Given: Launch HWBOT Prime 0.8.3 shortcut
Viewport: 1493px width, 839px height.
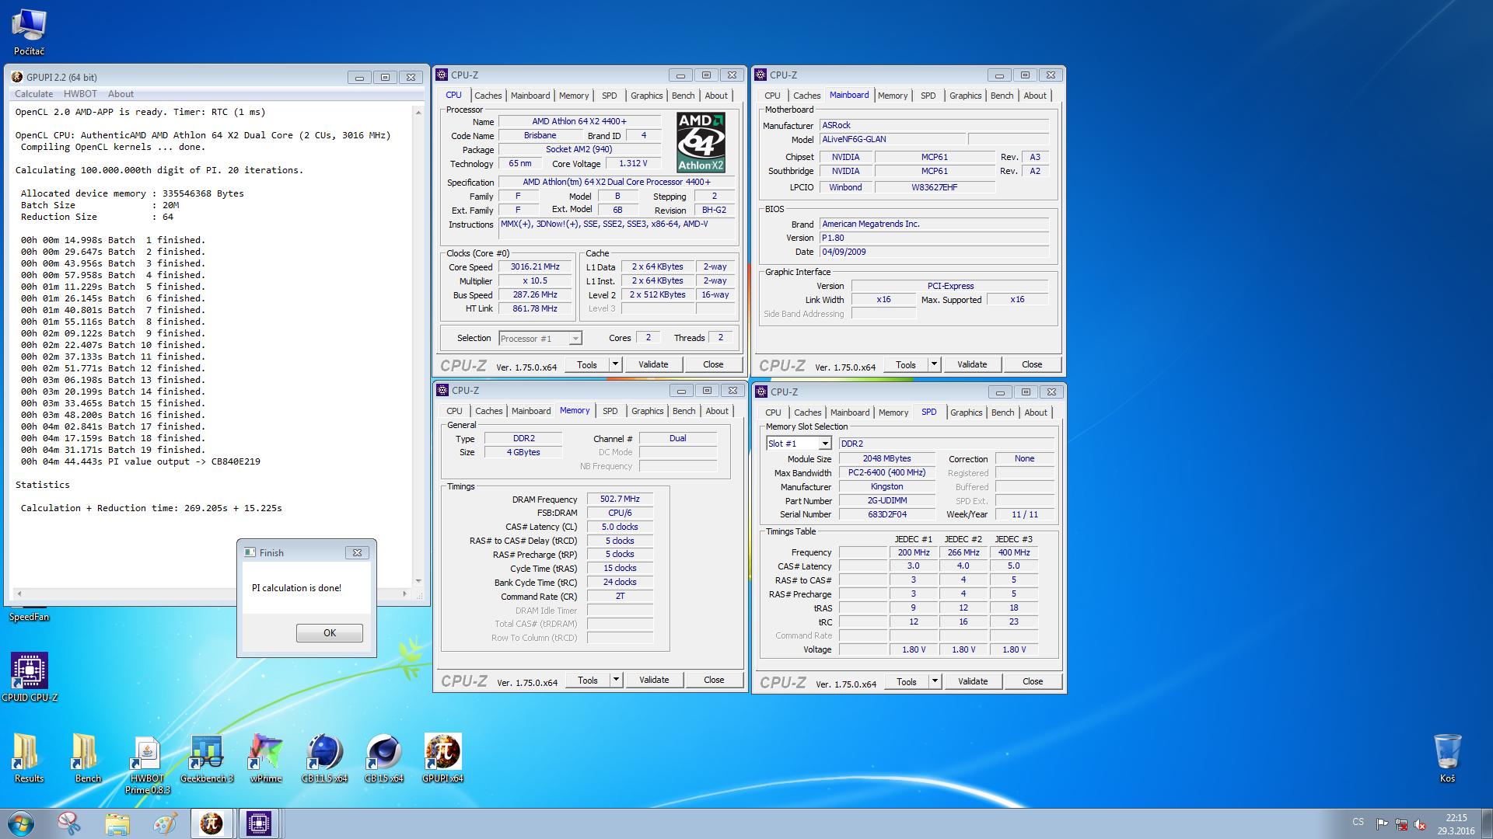Looking at the screenshot, I should [x=147, y=764].
